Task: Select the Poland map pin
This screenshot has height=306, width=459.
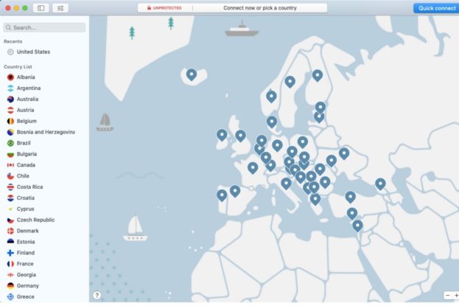Action: (x=303, y=142)
